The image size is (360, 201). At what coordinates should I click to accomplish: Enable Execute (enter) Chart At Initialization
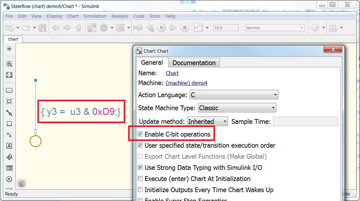pyautogui.click(x=140, y=178)
